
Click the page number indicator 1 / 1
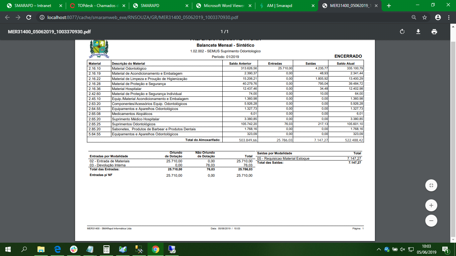[x=225, y=32]
